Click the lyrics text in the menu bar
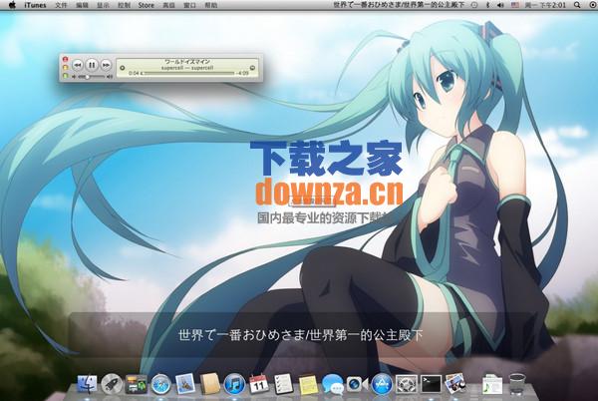 (399, 5)
